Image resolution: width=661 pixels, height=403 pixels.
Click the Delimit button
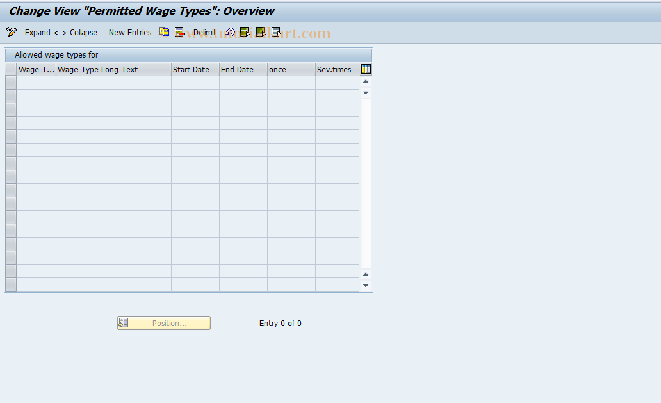pos(205,33)
